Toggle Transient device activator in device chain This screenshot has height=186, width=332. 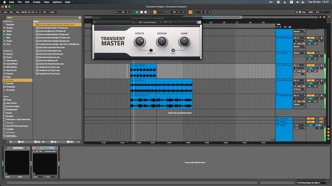[34, 148]
